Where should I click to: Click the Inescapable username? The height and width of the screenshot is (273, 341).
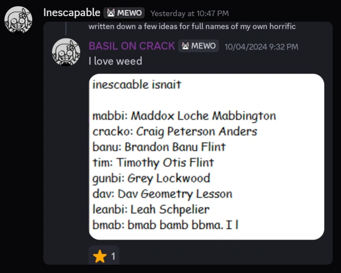pyautogui.click(x=71, y=13)
